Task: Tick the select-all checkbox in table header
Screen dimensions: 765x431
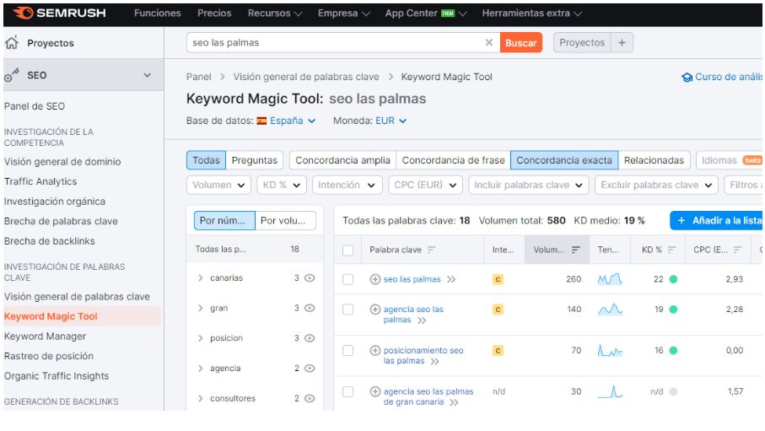Action: pos(347,251)
